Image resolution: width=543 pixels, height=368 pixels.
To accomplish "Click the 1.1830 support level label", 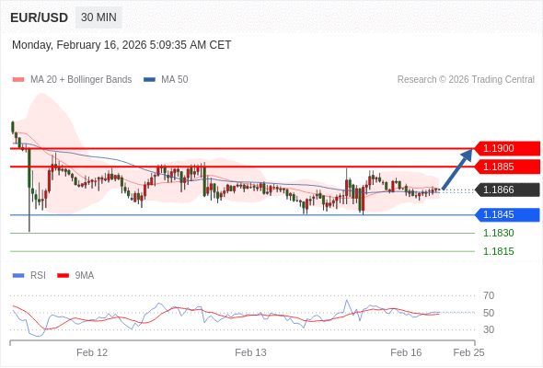I will 499,233.
